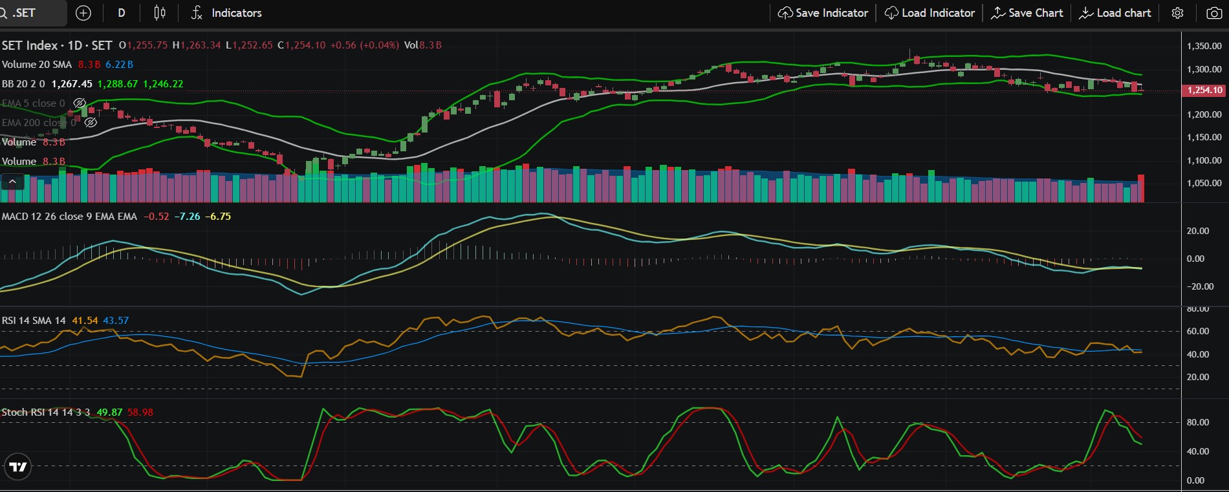The height and width of the screenshot is (492, 1229).
Task: Click the current price label 1,254.10
Action: [x=1204, y=91]
